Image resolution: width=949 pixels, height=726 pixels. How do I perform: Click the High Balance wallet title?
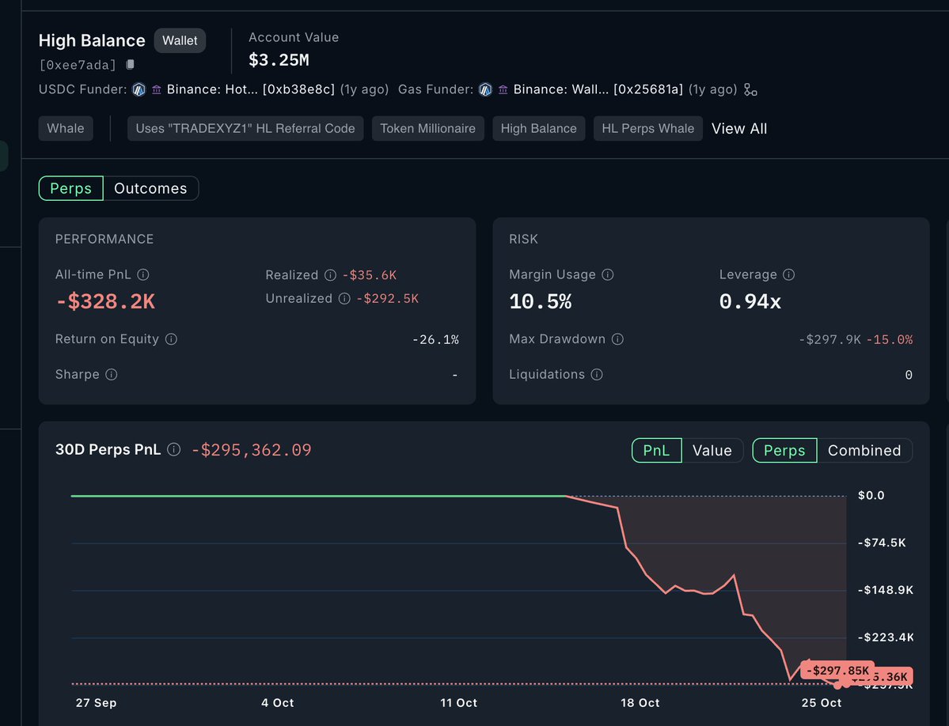click(x=92, y=40)
